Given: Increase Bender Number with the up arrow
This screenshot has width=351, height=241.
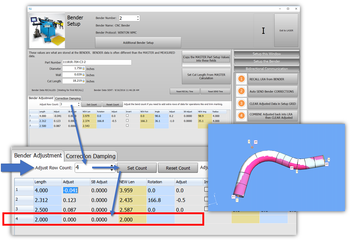Looking at the screenshot, I should pos(138,17).
